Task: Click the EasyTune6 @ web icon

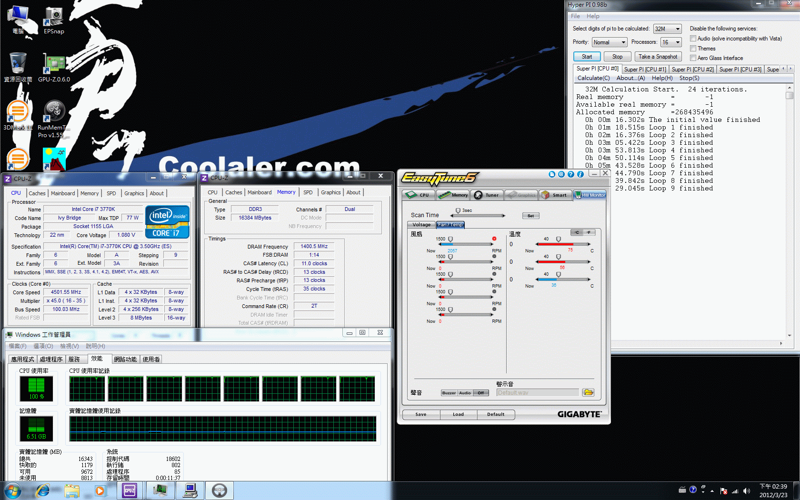Action: 561,174
